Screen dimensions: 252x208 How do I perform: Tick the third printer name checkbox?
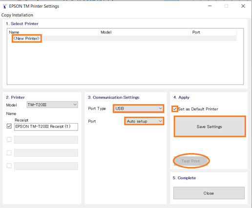point(9,153)
